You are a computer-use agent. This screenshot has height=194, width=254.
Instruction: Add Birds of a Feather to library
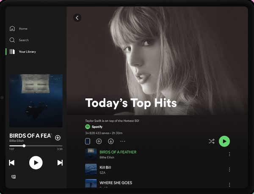pyautogui.click(x=58, y=138)
